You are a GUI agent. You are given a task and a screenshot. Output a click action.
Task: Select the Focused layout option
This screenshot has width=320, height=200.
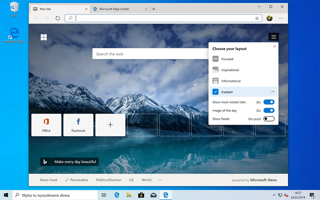coord(243,59)
